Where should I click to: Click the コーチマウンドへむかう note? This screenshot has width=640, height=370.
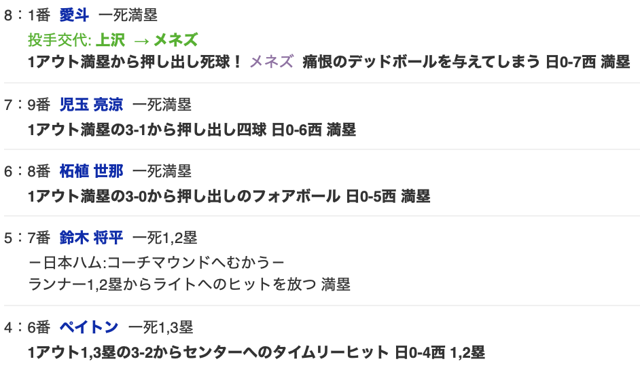pyautogui.click(x=156, y=262)
